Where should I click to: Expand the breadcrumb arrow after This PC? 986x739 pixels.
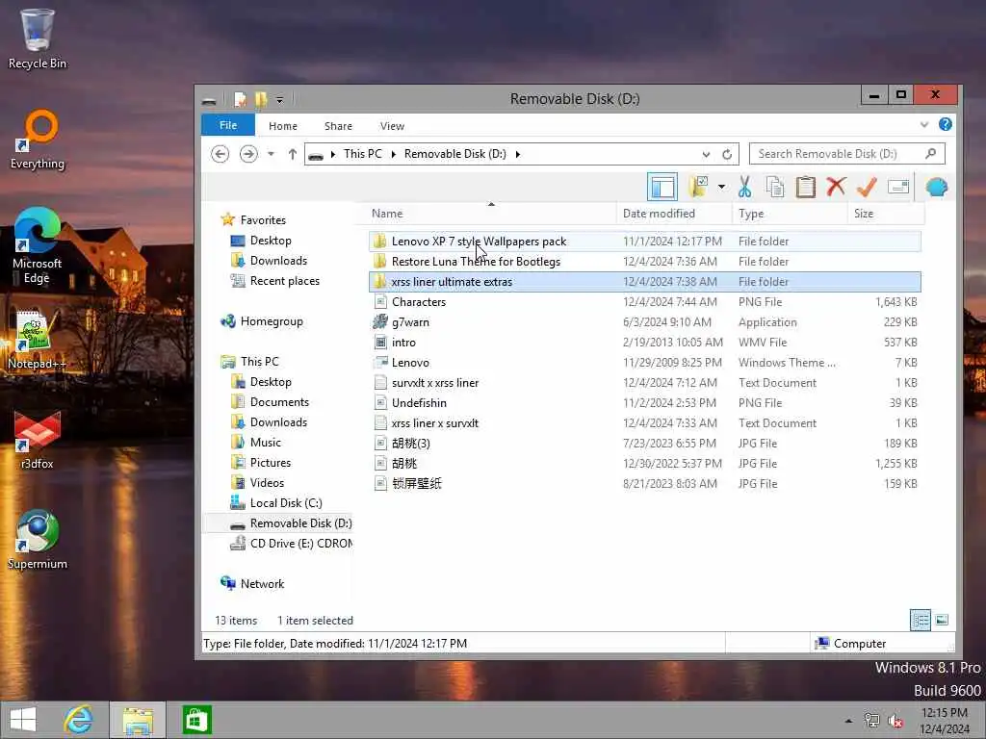pyautogui.click(x=393, y=154)
